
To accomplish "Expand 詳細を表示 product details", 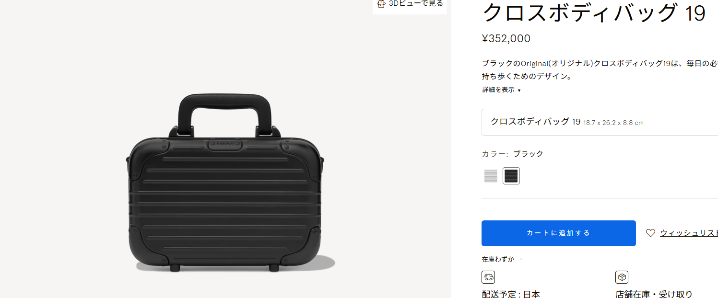I will [x=498, y=90].
